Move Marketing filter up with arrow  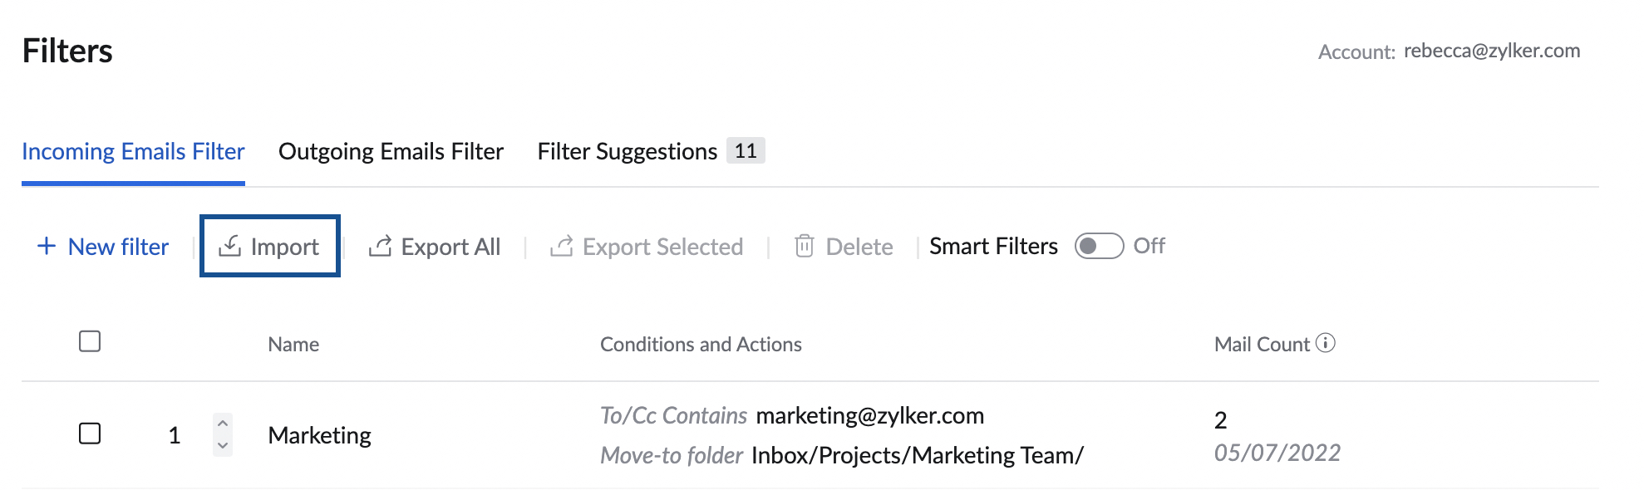(222, 424)
